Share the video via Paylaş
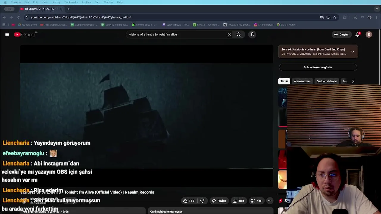 (x=219, y=201)
